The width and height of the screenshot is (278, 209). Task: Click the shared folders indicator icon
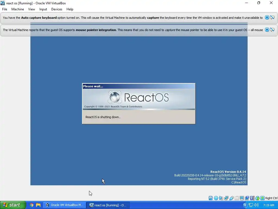coord(236,198)
